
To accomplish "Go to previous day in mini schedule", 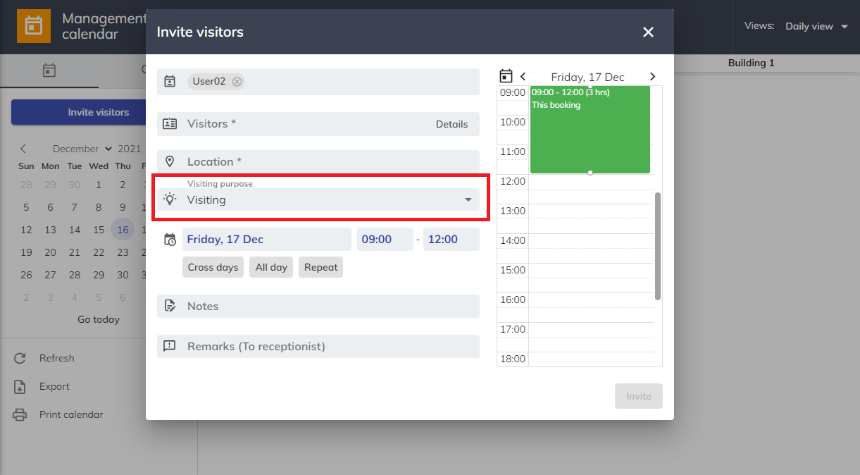I will pyautogui.click(x=523, y=77).
